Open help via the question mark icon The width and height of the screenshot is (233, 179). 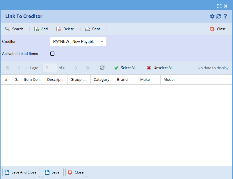coord(225,16)
